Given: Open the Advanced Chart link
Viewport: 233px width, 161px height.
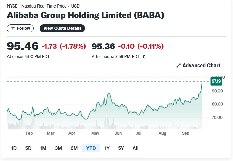Looking at the screenshot, I should point(198,65).
